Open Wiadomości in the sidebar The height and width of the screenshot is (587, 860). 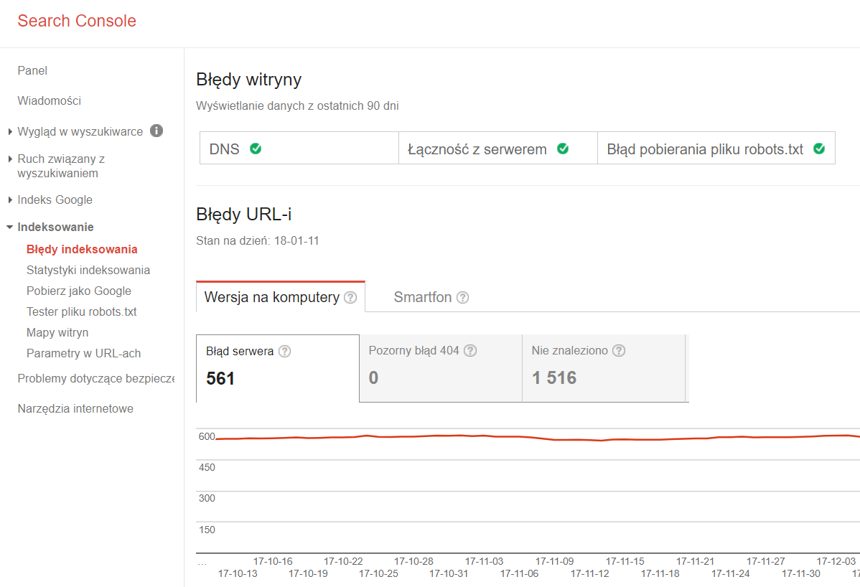(50, 101)
